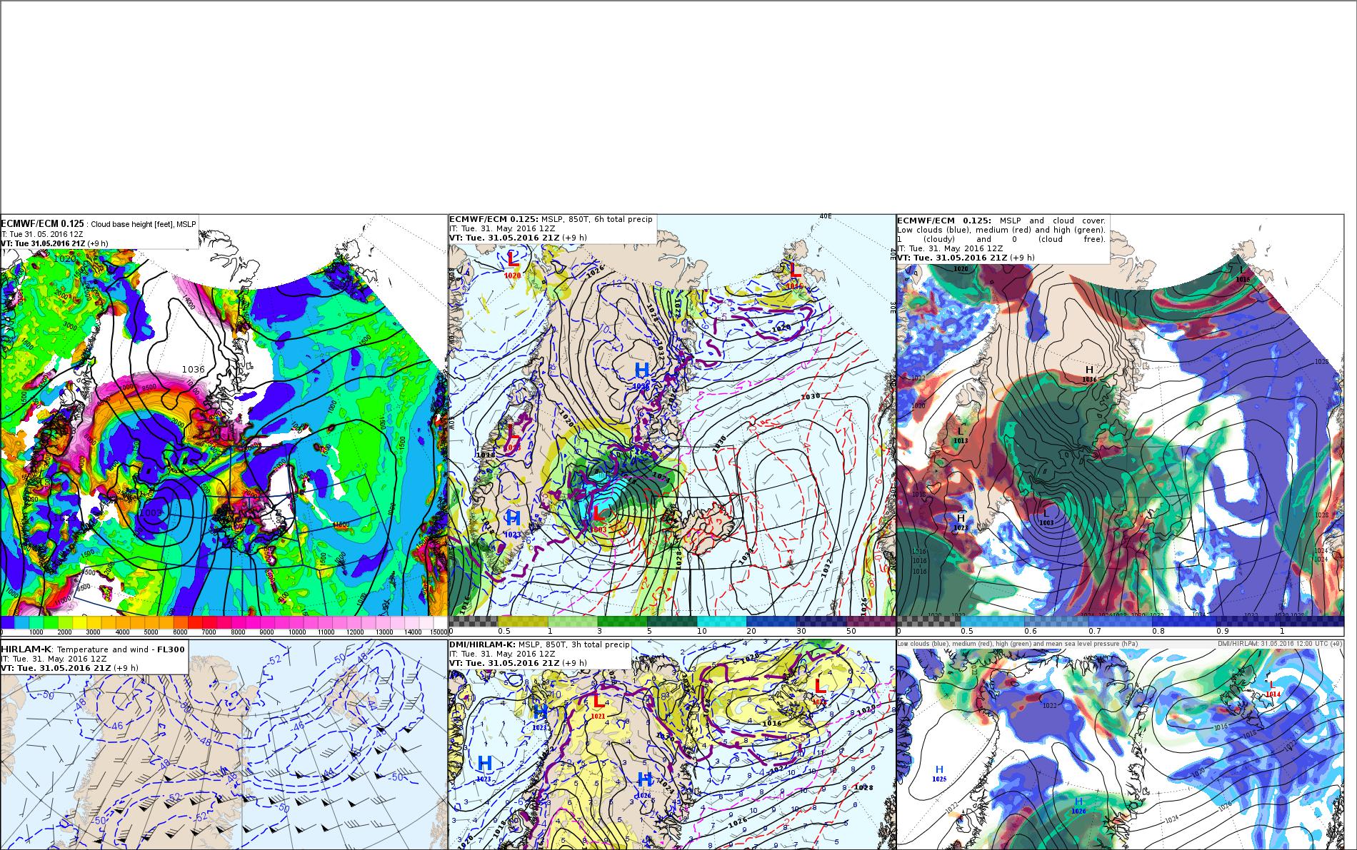The height and width of the screenshot is (850, 1357).
Task: Open the DMI/HIRLAM-K 3h total precip map
Action: pos(671,744)
